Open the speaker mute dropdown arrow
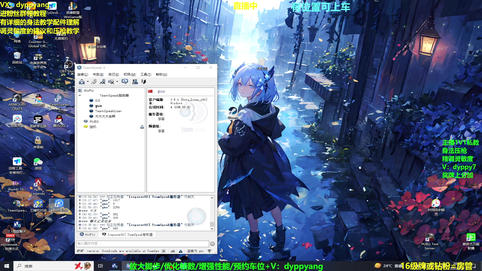482x271 pixels. point(117,82)
